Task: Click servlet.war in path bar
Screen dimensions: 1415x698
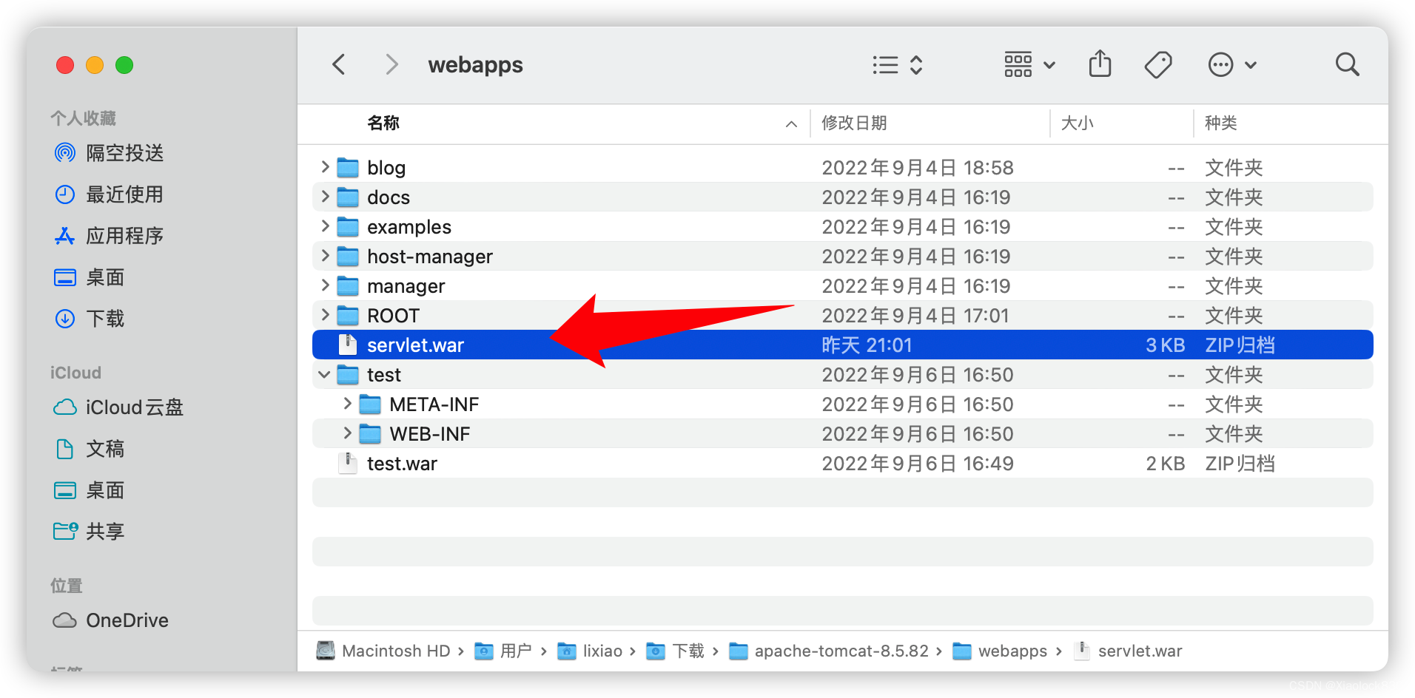Action: pyautogui.click(x=1128, y=651)
